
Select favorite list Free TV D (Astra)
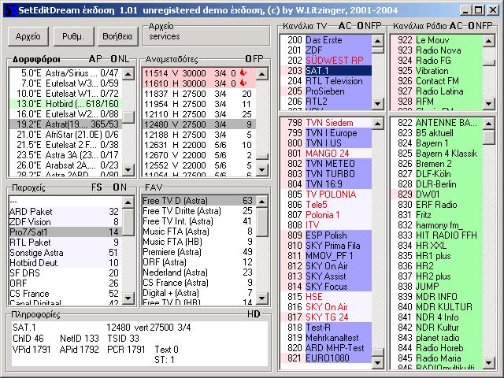pos(198,201)
